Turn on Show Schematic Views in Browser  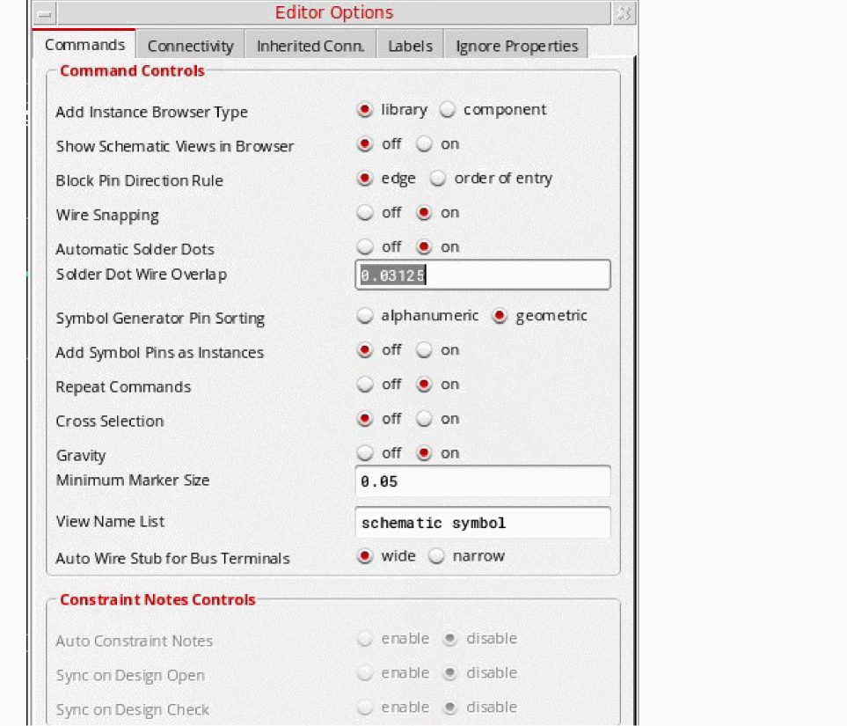(425, 144)
